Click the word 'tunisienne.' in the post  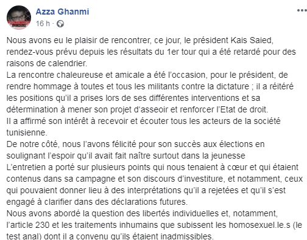tap(27, 132)
